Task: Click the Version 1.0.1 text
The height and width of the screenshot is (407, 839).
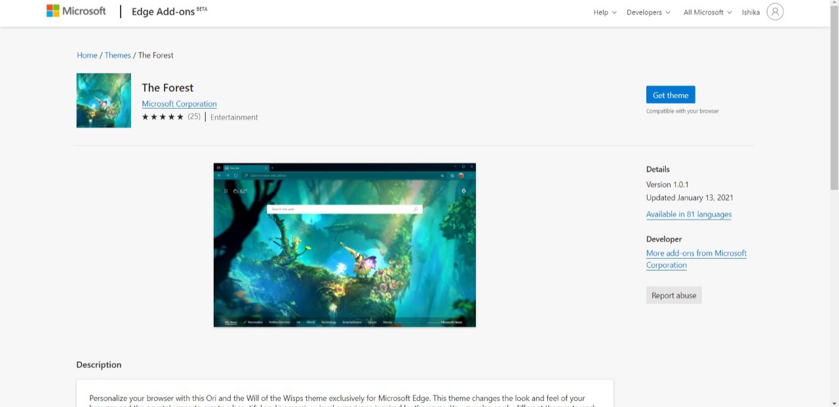Action: pyautogui.click(x=667, y=185)
